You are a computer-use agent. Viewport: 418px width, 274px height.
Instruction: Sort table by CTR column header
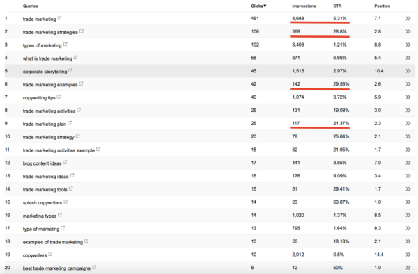coord(337,6)
